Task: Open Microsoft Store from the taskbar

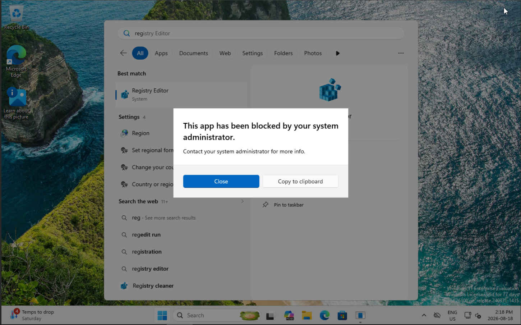Action: [342, 316]
